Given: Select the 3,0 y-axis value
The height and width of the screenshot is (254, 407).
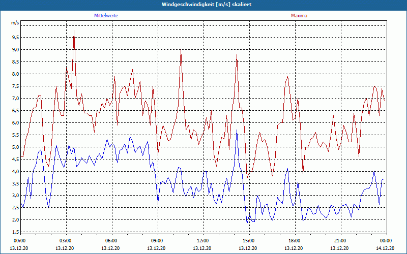Looking at the screenshot, I should coord(15,196).
